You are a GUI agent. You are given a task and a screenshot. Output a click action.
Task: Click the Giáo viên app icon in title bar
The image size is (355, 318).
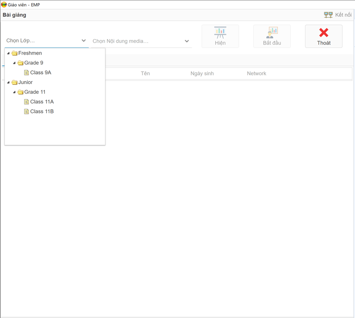point(4,4)
